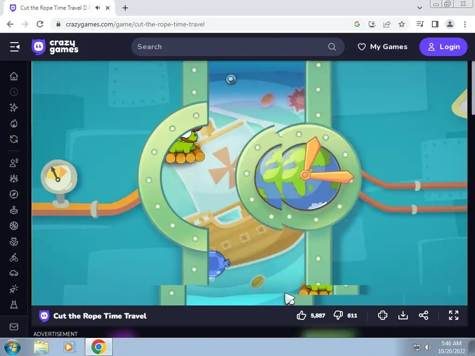
Task: Open the adventure compass category icon
Action: (14, 194)
